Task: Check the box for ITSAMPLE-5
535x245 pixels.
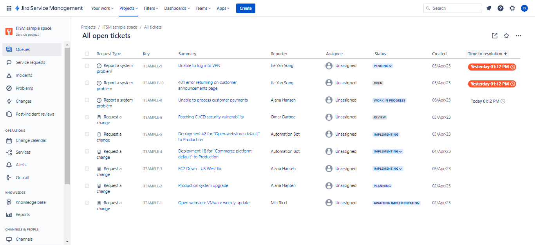Action: [87, 134]
